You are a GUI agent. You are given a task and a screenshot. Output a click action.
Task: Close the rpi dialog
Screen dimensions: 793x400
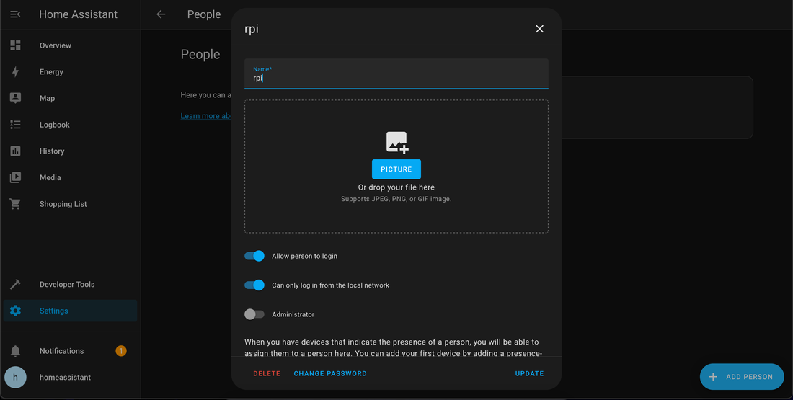(539, 29)
